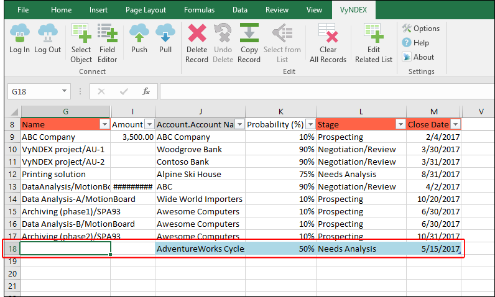
Task: Click Undo Delete icon
Action: 223,33
